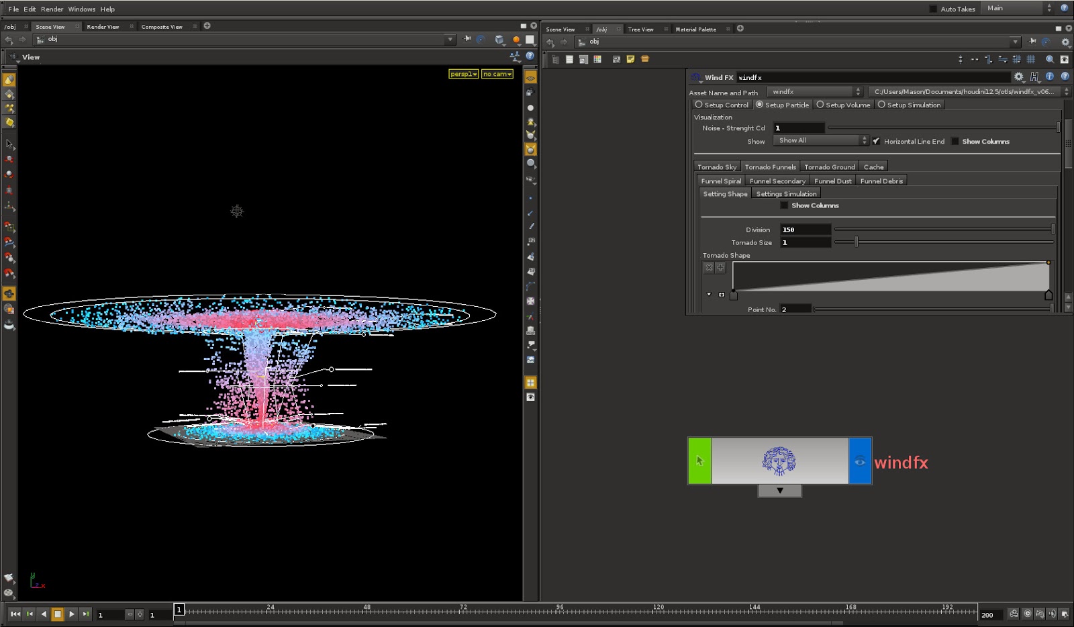Go back in the scene view path history
This screenshot has width=1074, height=627.
(9, 40)
